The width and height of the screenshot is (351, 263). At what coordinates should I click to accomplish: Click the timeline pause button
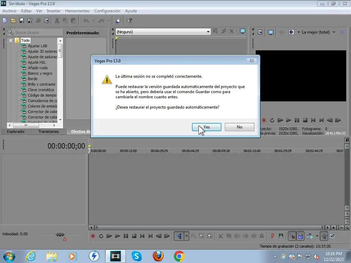click(126, 236)
